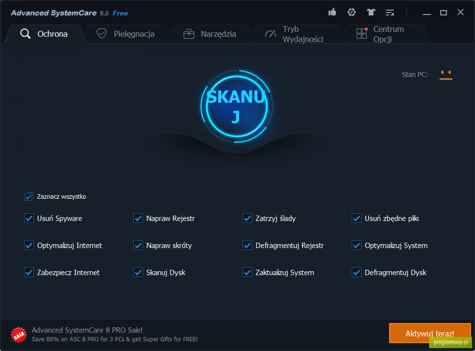Uncheck Zabezpiecz Internet
This screenshot has height=351, width=475.
click(x=29, y=273)
